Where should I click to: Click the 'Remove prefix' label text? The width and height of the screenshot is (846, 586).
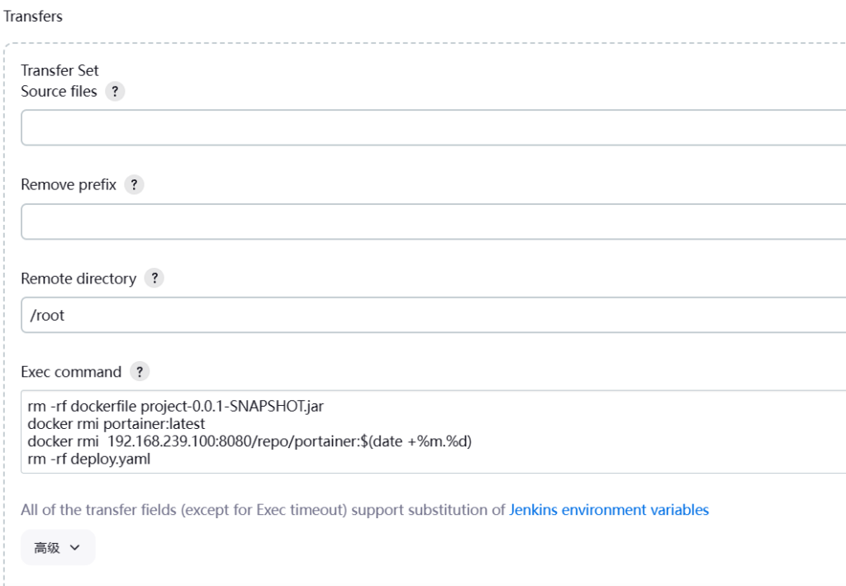[69, 185]
